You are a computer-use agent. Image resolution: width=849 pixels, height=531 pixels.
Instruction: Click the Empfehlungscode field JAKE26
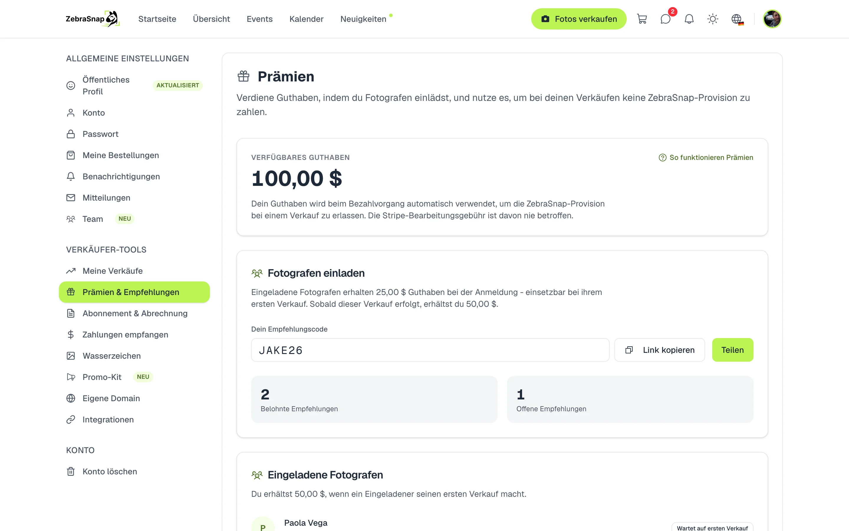pos(430,350)
